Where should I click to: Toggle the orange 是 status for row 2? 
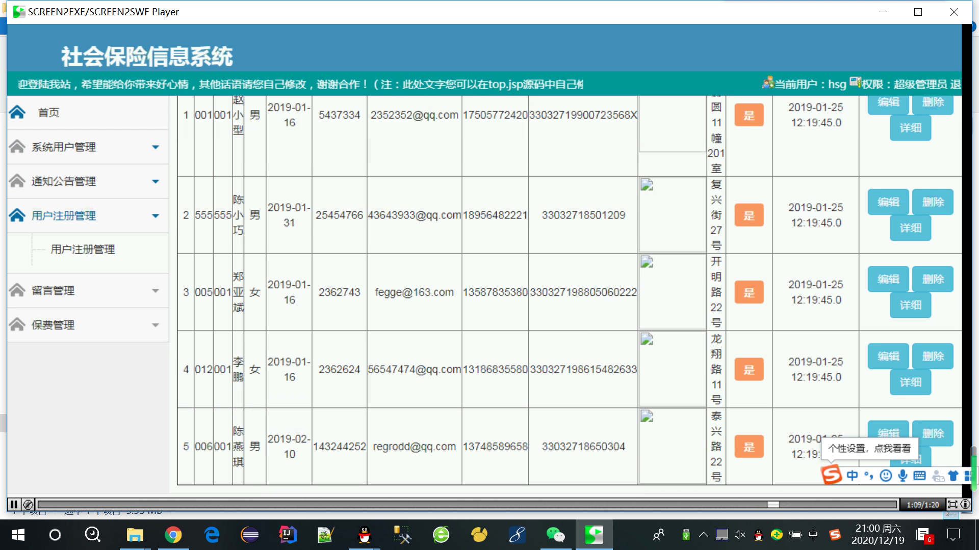pos(749,215)
